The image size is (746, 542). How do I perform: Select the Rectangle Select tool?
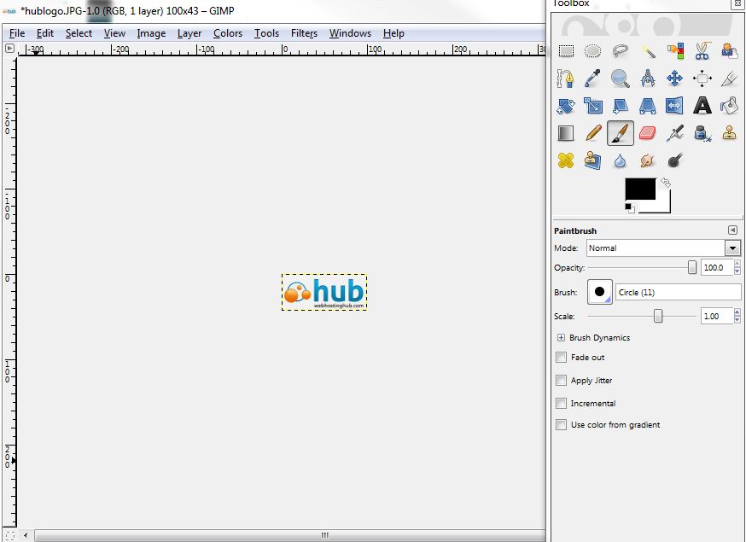566,51
